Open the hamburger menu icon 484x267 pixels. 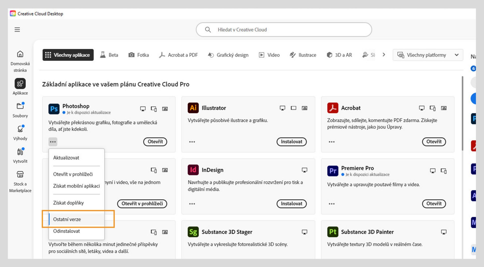click(x=17, y=30)
